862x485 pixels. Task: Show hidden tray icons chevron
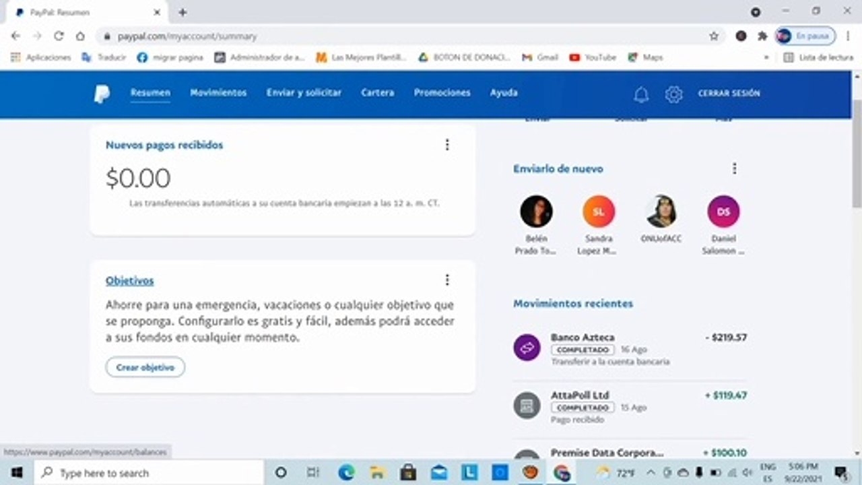tap(651, 473)
